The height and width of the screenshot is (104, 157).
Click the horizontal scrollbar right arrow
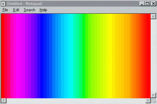pyautogui.click(x=148, y=101)
